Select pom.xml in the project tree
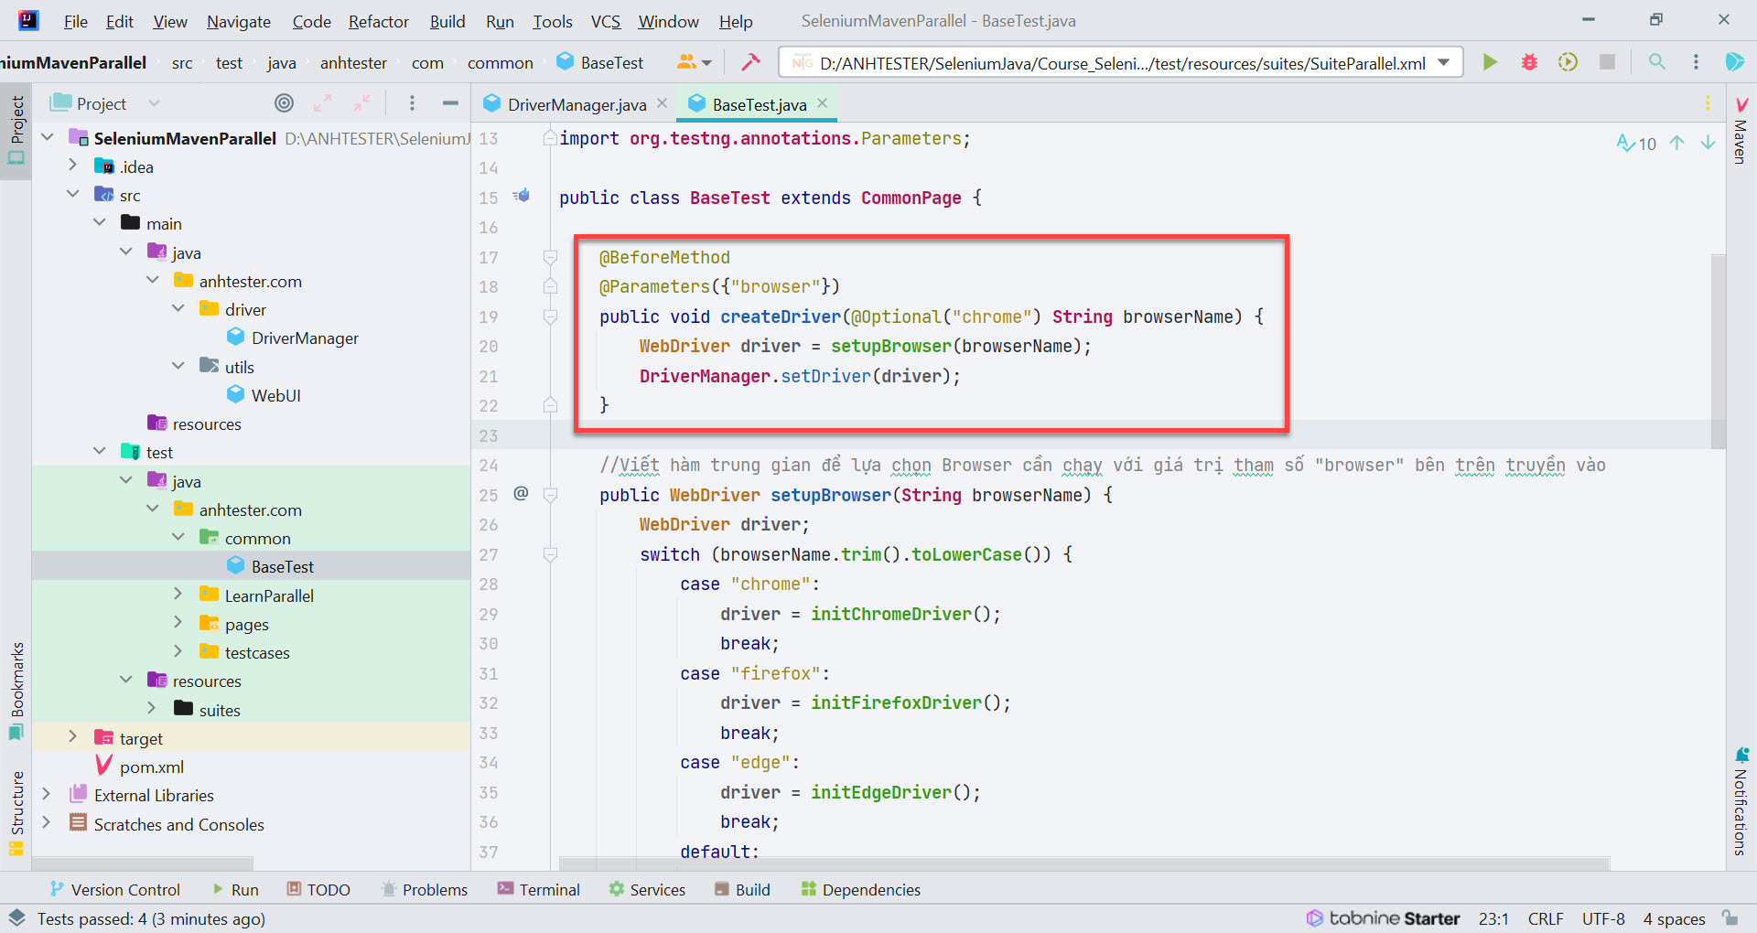 click(x=151, y=767)
